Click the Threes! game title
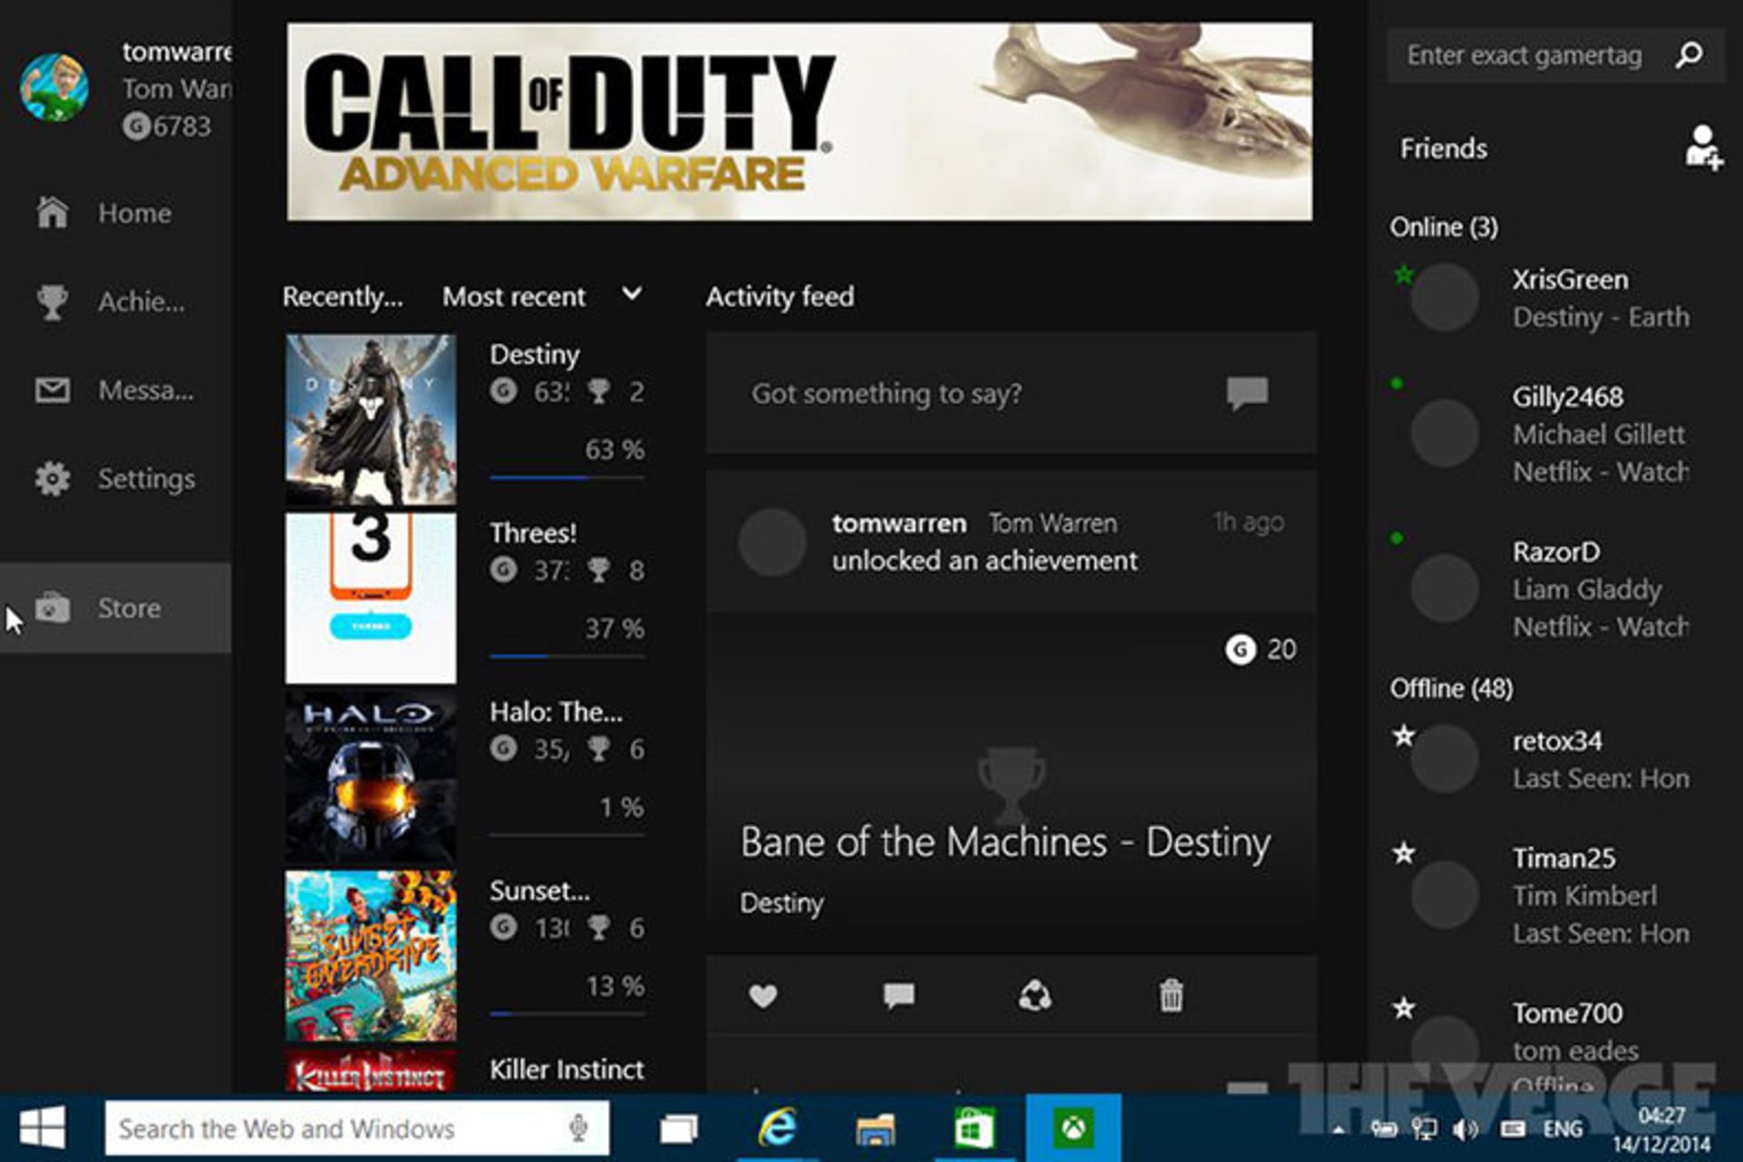 [x=533, y=533]
